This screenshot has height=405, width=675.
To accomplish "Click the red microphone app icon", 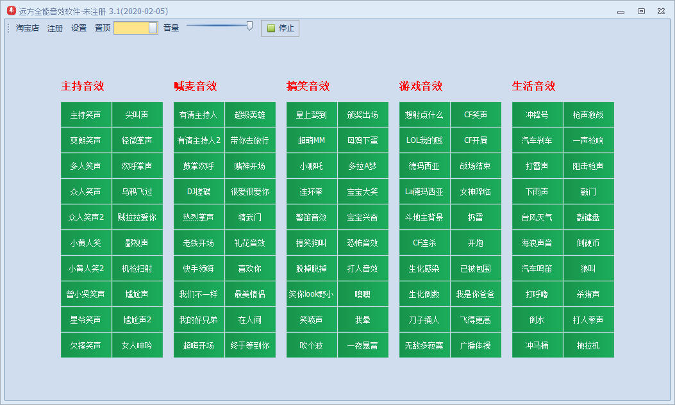I will tap(10, 10).
